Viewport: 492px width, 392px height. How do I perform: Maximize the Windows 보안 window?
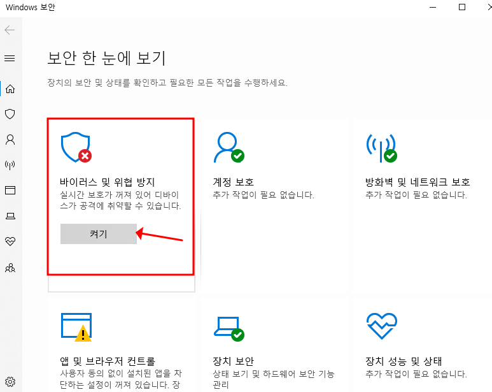tap(462, 7)
